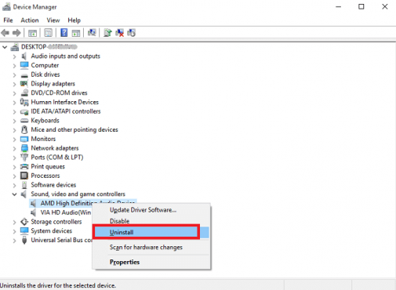The image size is (396, 290).
Task: Click the icon beside Human Interface Devices
Action: (x=24, y=102)
